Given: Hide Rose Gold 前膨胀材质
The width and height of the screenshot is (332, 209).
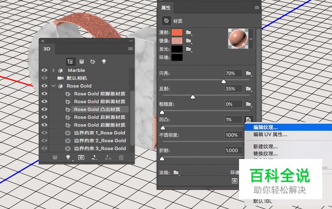Looking at the screenshot, I should 44,94.
